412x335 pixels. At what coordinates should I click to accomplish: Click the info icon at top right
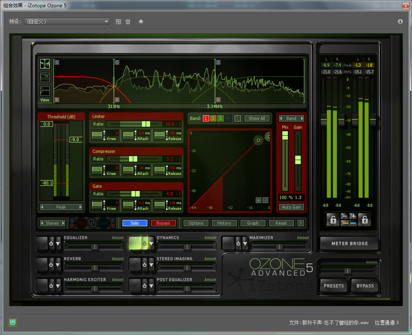pyautogui.click(x=400, y=21)
